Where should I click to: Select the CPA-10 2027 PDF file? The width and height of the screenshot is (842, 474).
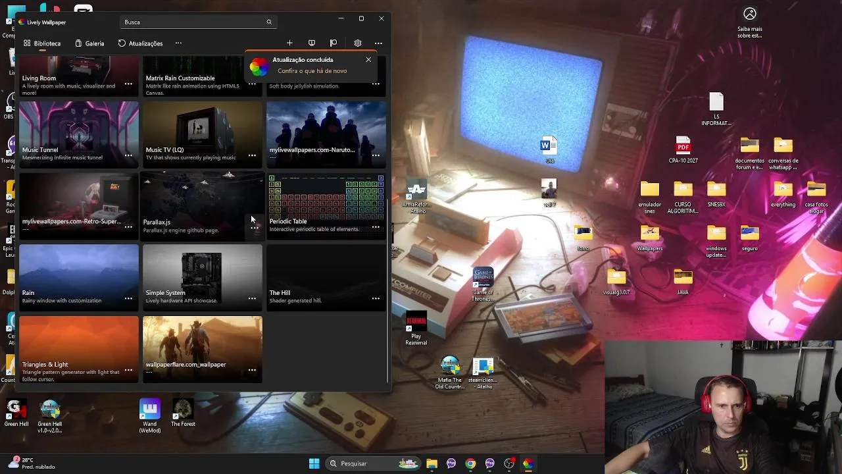tap(683, 149)
